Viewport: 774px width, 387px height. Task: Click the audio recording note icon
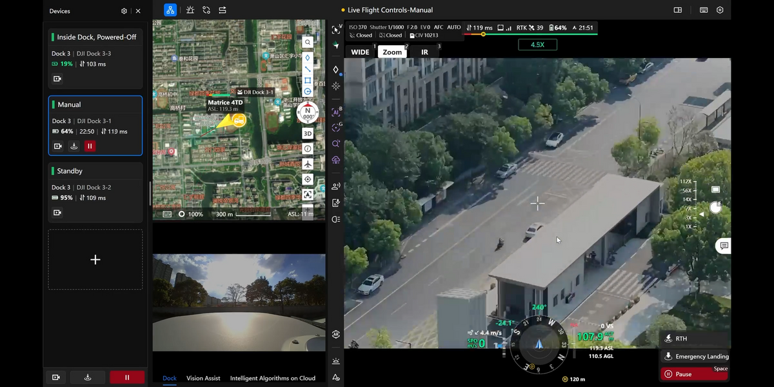tap(335, 203)
